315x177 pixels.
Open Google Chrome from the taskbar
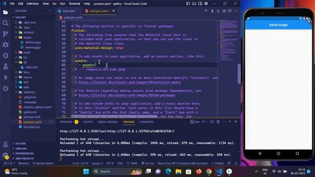(x=209, y=172)
